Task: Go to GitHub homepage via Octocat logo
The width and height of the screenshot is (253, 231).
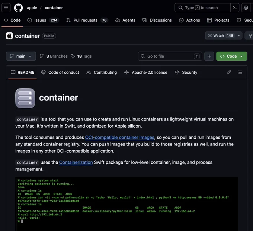Action: coord(18,7)
